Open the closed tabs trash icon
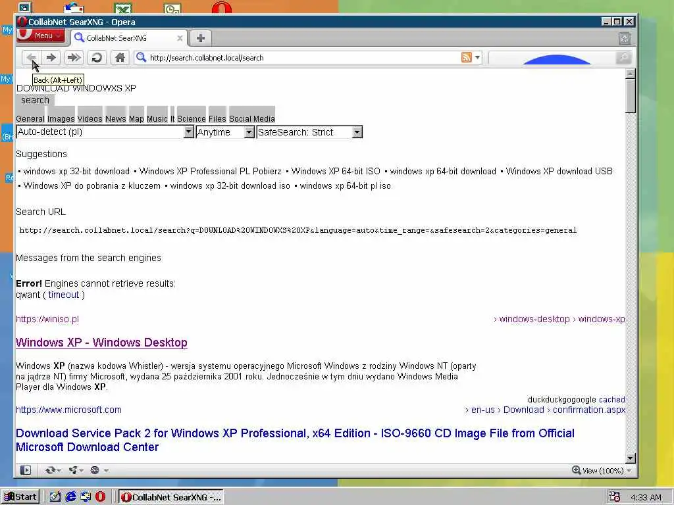This screenshot has height=505, width=674. pyautogui.click(x=625, y=39)
